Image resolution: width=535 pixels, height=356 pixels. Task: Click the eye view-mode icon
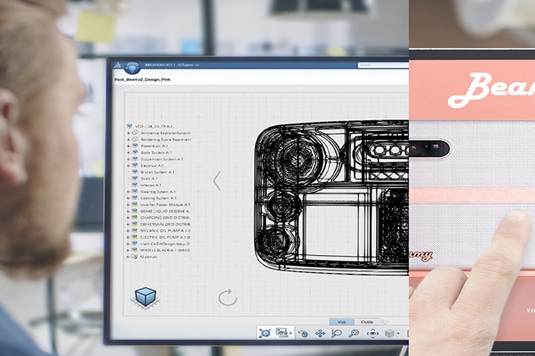point(372,333)
